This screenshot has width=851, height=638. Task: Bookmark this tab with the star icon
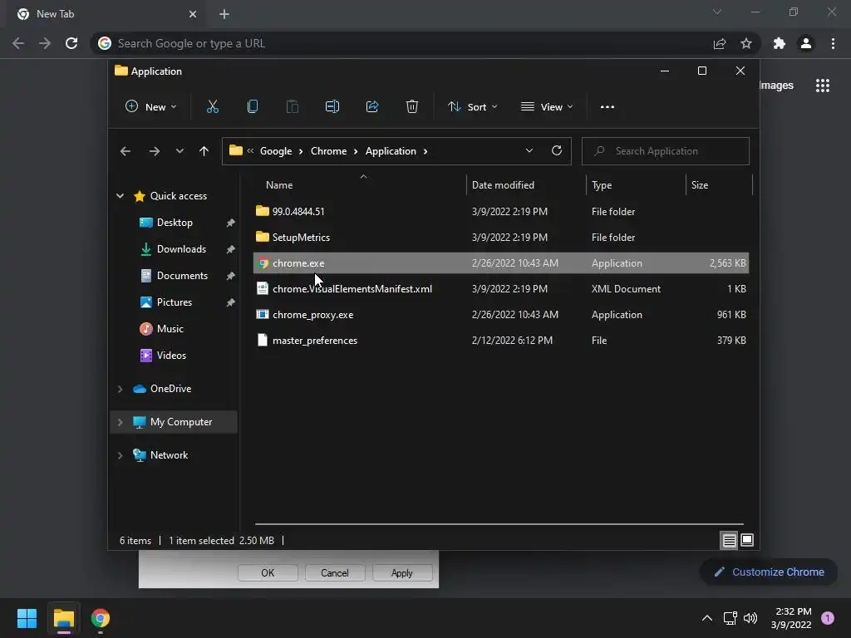coord(746,43)
